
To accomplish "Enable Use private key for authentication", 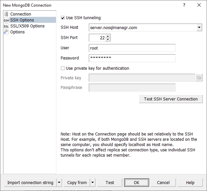I will click(63, 68).
